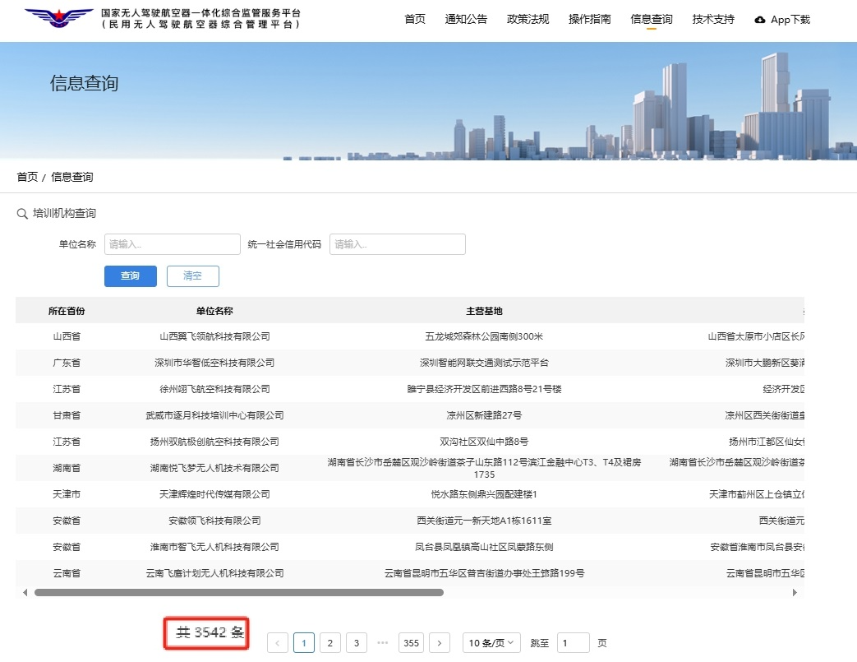This screenshot has height=662, width=857.
Task: Click the 徐州翊飞航空科技有限公司 cell
Action: tap(214, 389)
